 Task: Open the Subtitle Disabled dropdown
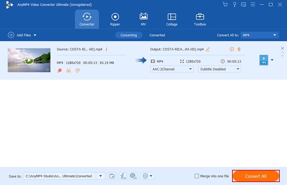(x=219, y=69)
